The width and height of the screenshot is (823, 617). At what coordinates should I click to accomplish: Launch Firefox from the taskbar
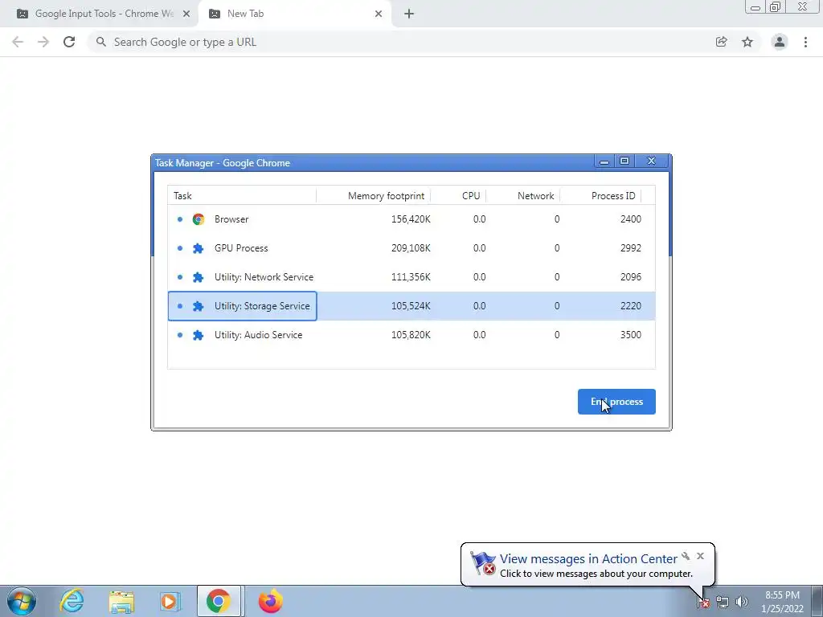pyautogui.click(x=270, y=601)
